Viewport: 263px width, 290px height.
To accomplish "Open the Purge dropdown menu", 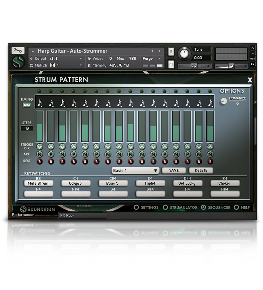I will tap(152, 59).
